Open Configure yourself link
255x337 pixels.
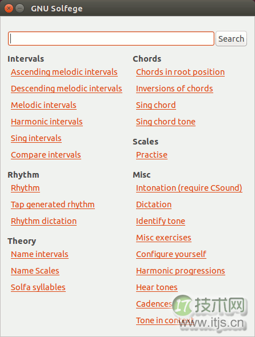pos(172,254)
